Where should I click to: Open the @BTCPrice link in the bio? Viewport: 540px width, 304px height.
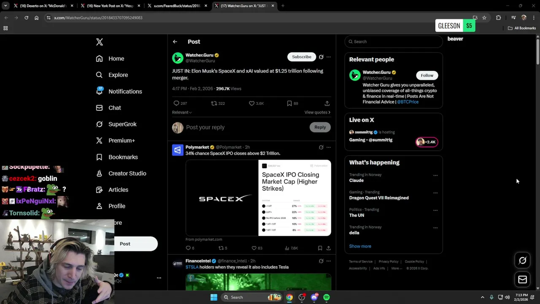pos(408,102)
